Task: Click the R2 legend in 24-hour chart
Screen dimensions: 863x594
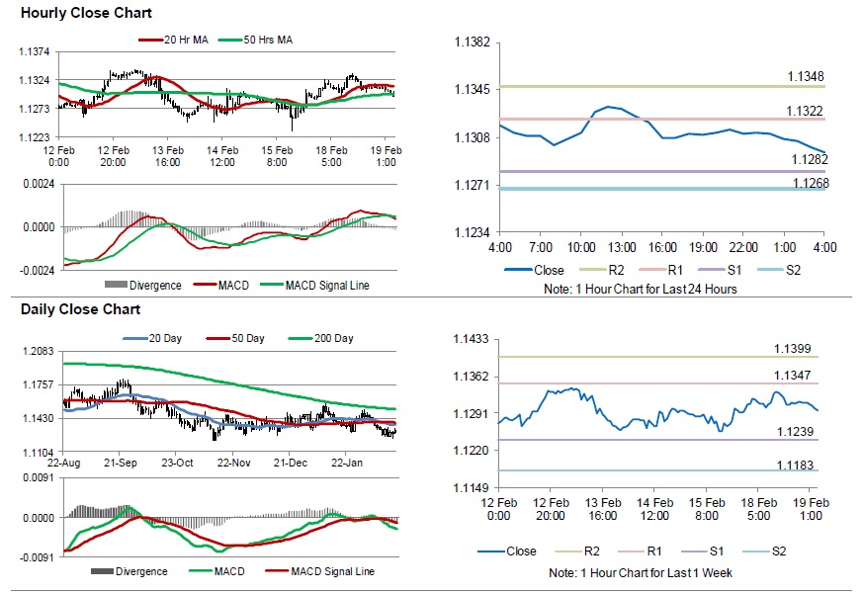Action: click(x=607, y=270)
